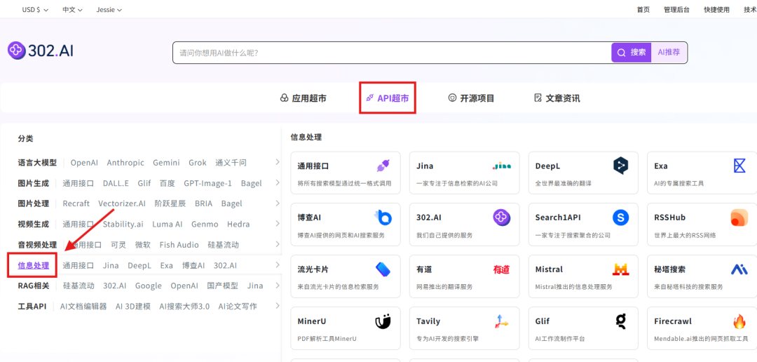Open Vectorizer.AI under 图片处理
757x362 pixels.
pyautogui.click(x=122, y=203)
